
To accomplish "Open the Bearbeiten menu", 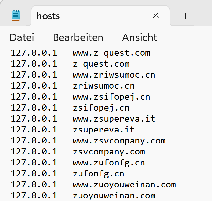I will coord(78,37).
